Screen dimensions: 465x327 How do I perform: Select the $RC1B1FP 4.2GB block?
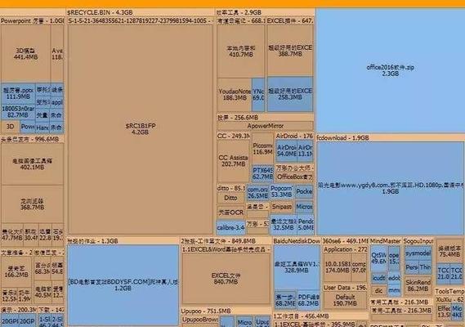(x=140, y=129)
